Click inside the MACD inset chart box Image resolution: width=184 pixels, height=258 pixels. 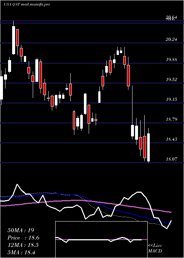101,240
